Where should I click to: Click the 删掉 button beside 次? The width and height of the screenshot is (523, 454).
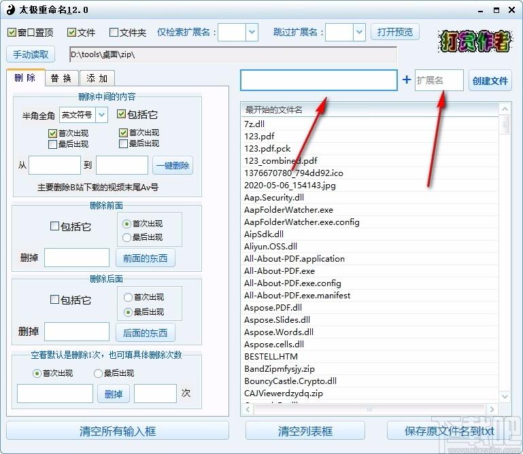tap(114, 394)
